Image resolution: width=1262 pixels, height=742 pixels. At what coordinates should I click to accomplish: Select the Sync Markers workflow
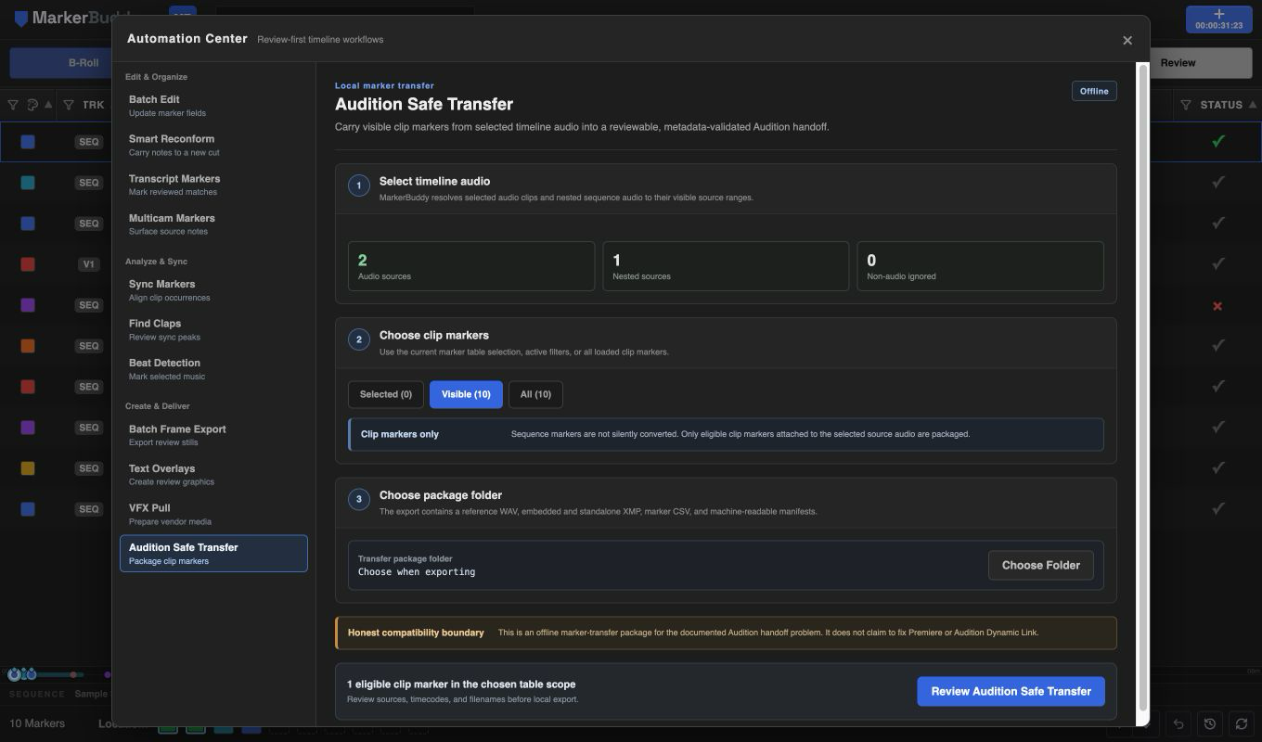pyautogui.click(x=213, y=290)
